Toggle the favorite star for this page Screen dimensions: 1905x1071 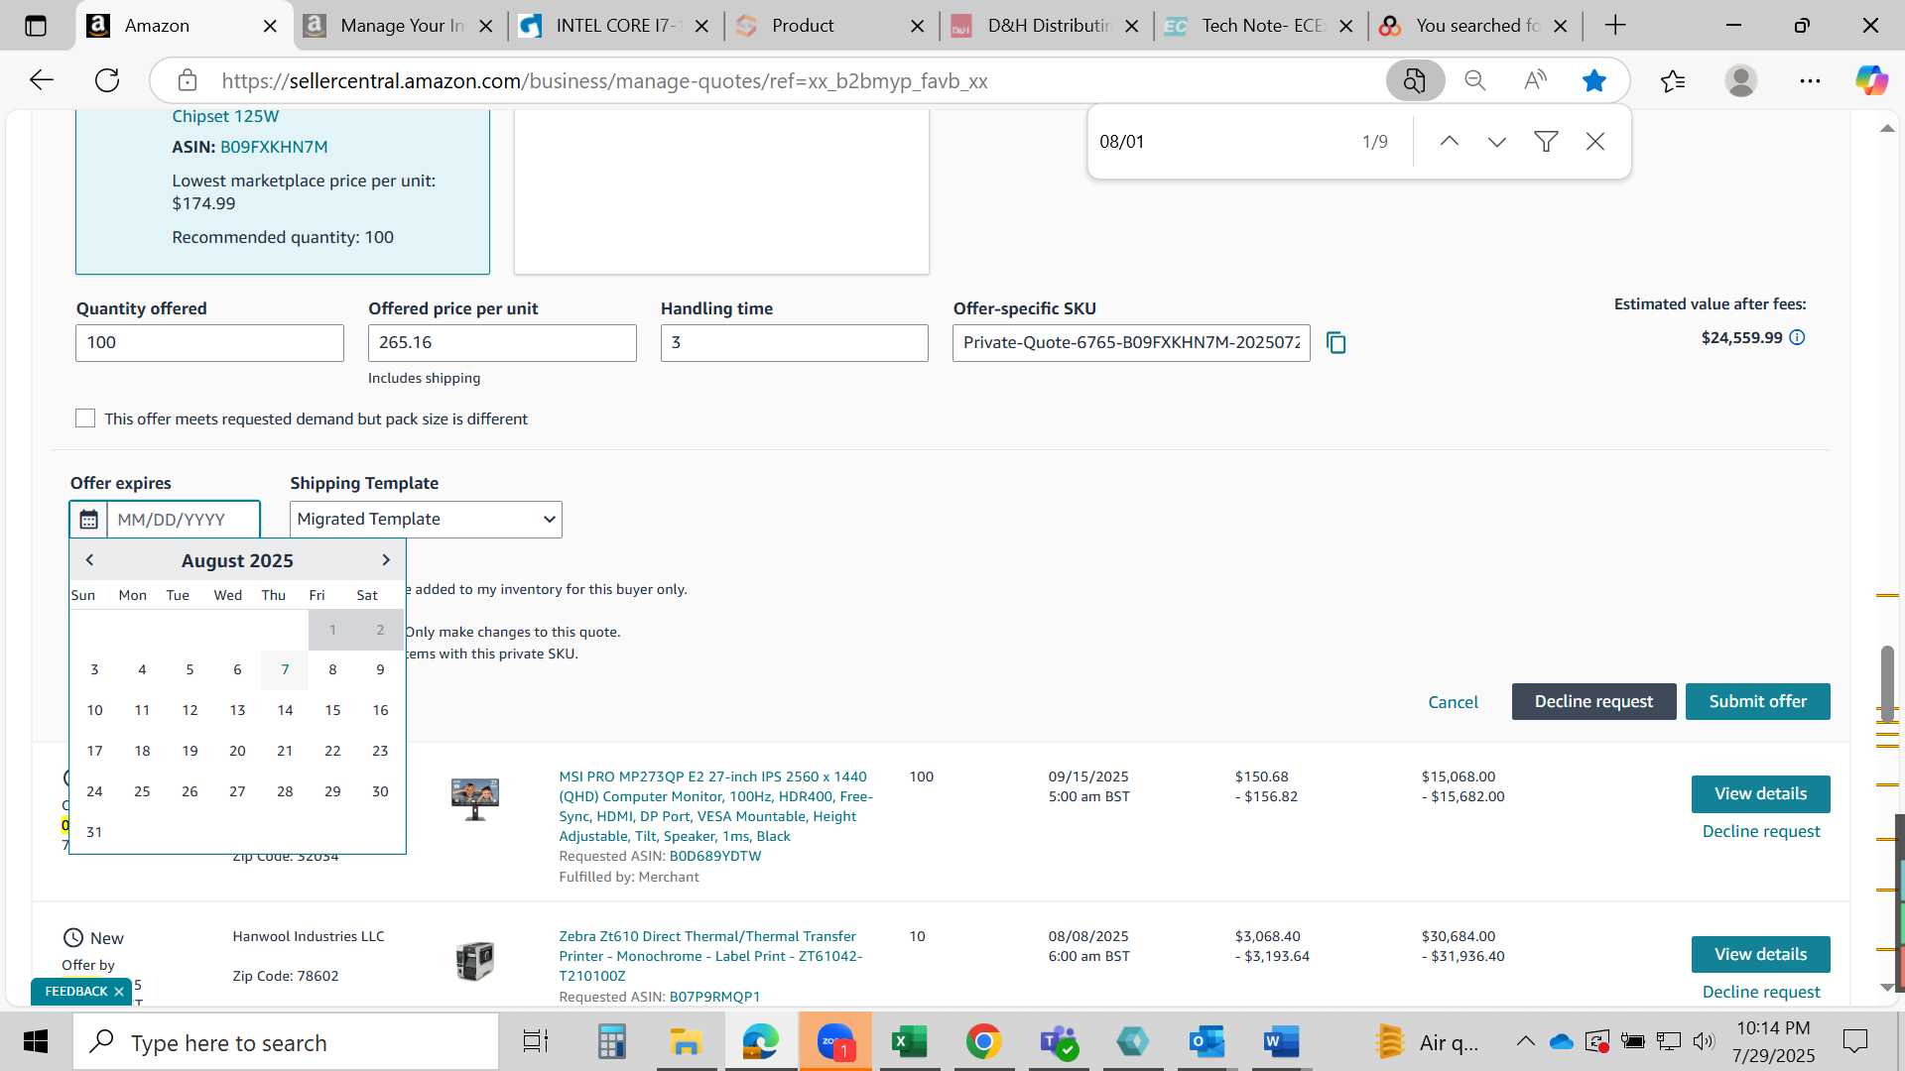point(1594,80)
